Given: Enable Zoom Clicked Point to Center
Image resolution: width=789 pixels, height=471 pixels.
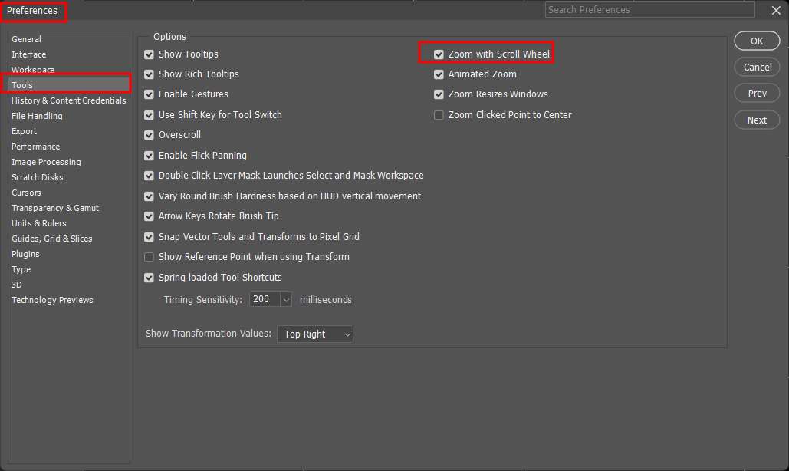Looking at the screenshot, I should 439,115.
